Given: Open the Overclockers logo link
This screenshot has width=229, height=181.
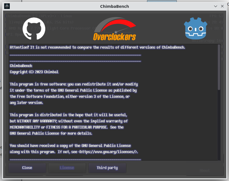Looking at the screenshot, I should coord(115,29).
